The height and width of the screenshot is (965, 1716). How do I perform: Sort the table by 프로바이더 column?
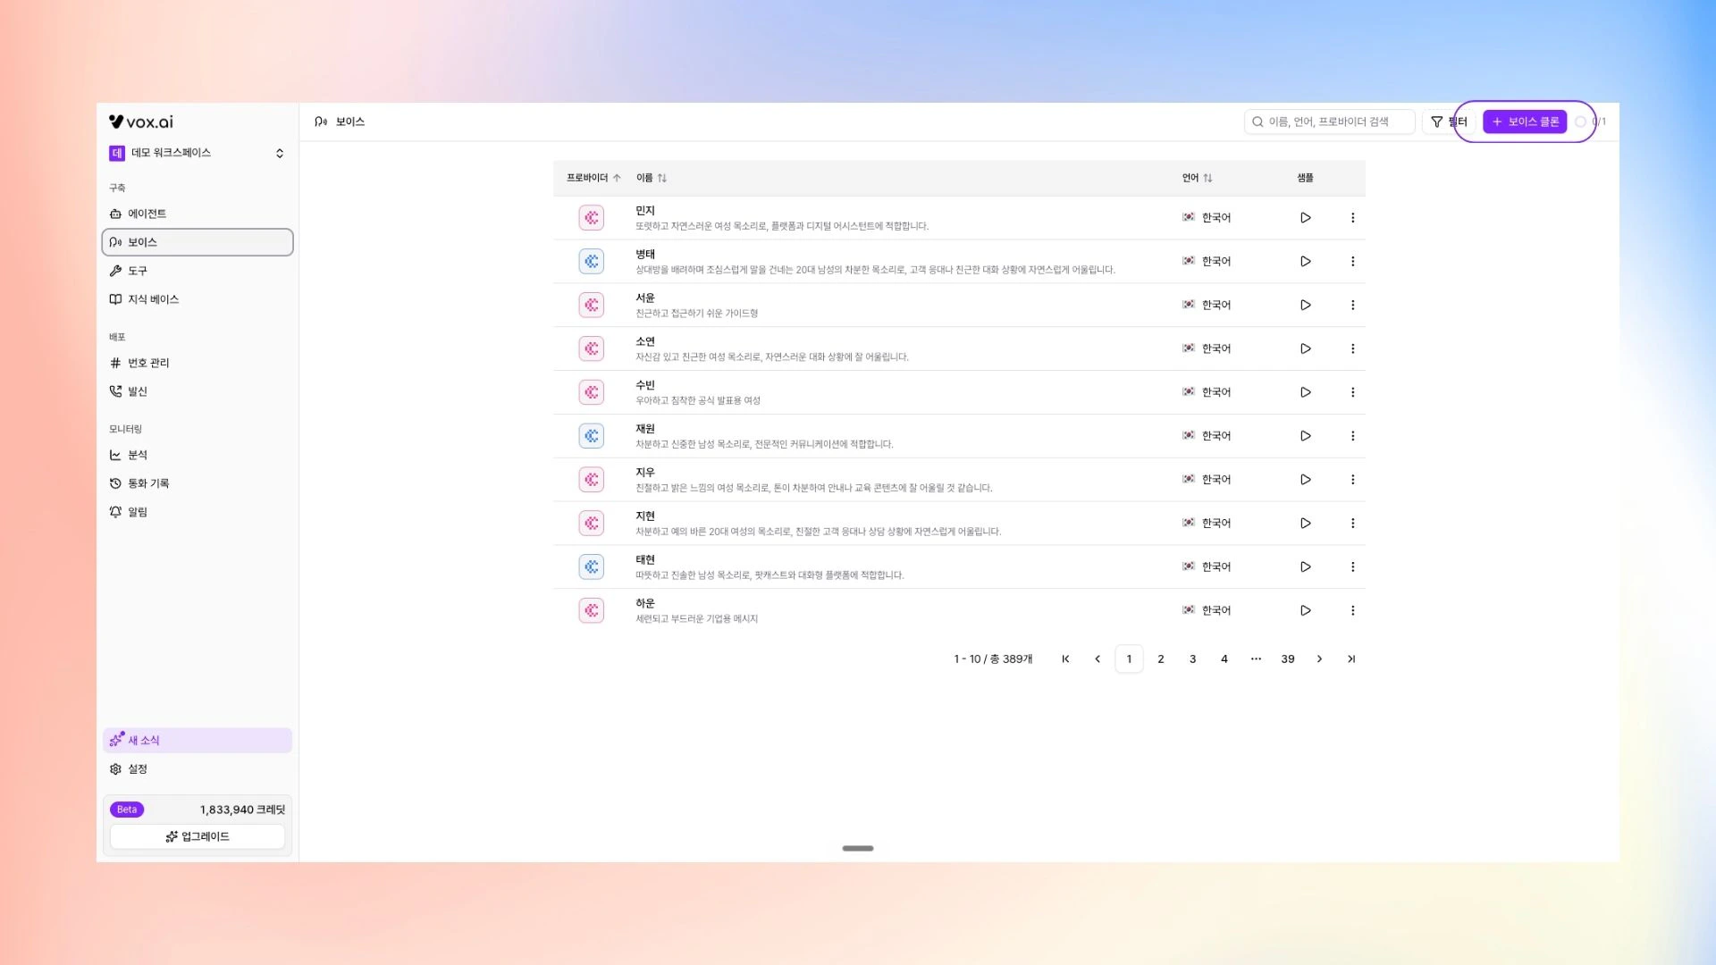coord(593,179)
